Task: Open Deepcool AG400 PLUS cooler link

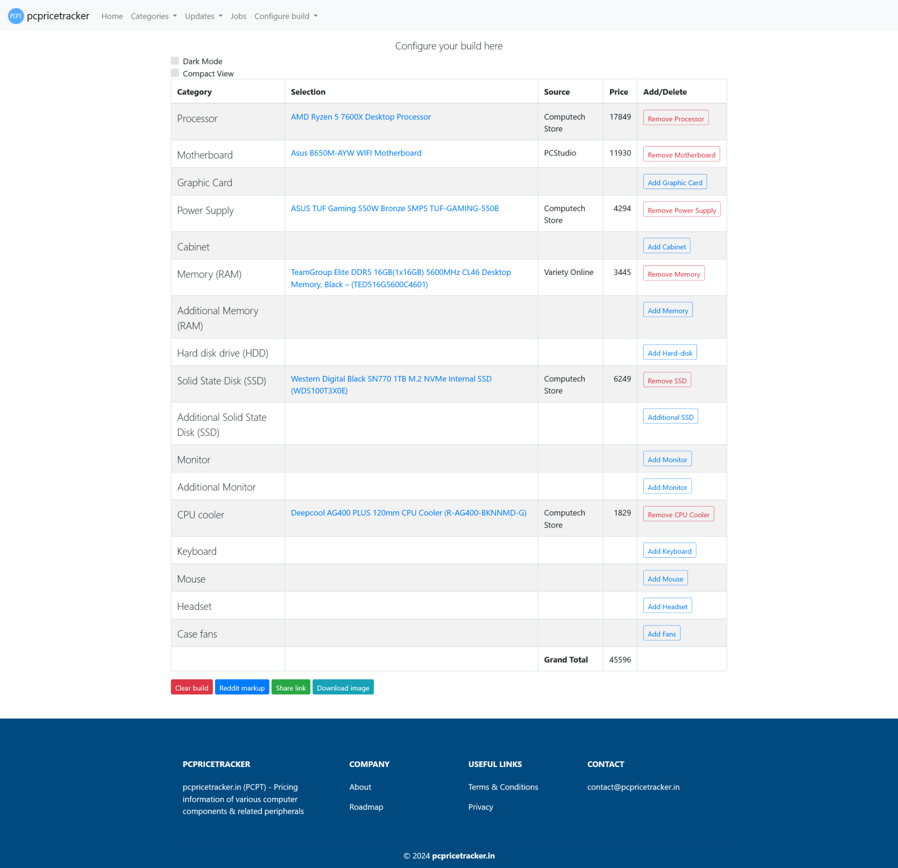Action: click(409, 513)
